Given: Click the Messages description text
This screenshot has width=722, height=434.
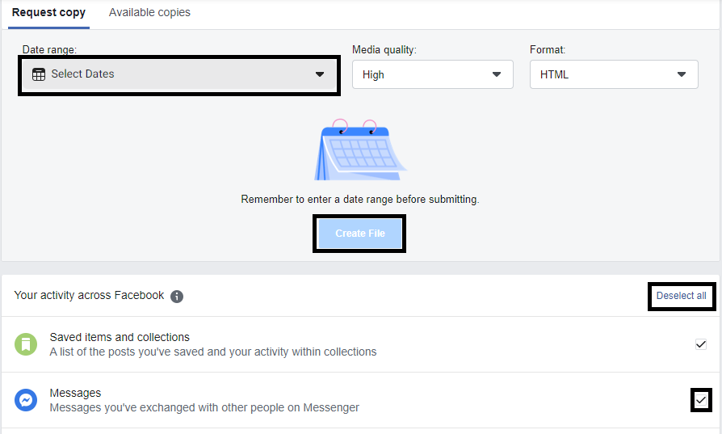Looking at the screenshot, I should (204, 407).
